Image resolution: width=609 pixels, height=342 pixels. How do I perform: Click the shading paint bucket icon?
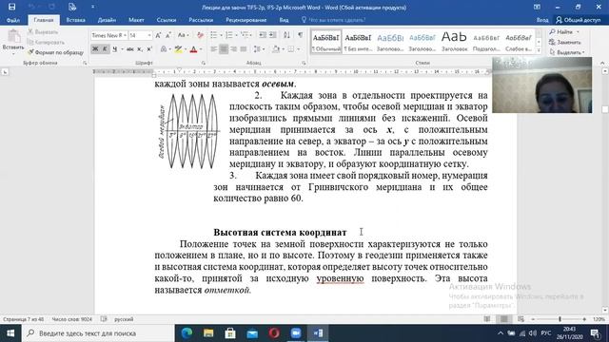(276, 49)
